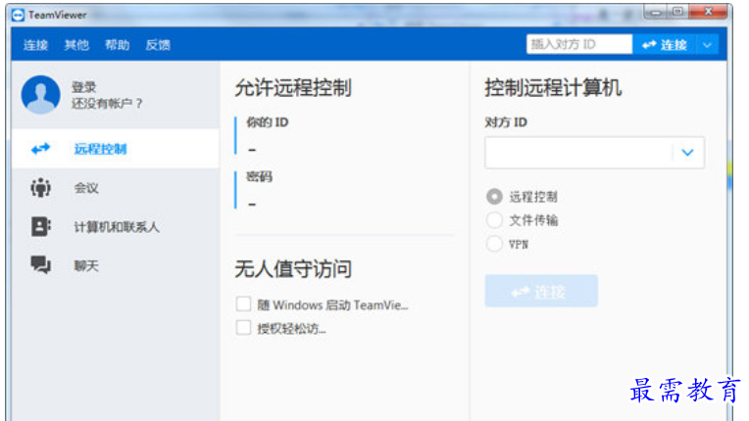Click the meeting people icon
Image resolution: width=749 pixels, height=421 pixels.
[40, 187]
